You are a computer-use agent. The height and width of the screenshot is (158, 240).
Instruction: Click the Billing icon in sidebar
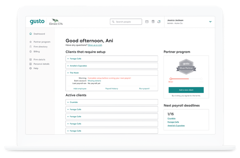pyautogui.click(x=31, y=52)
